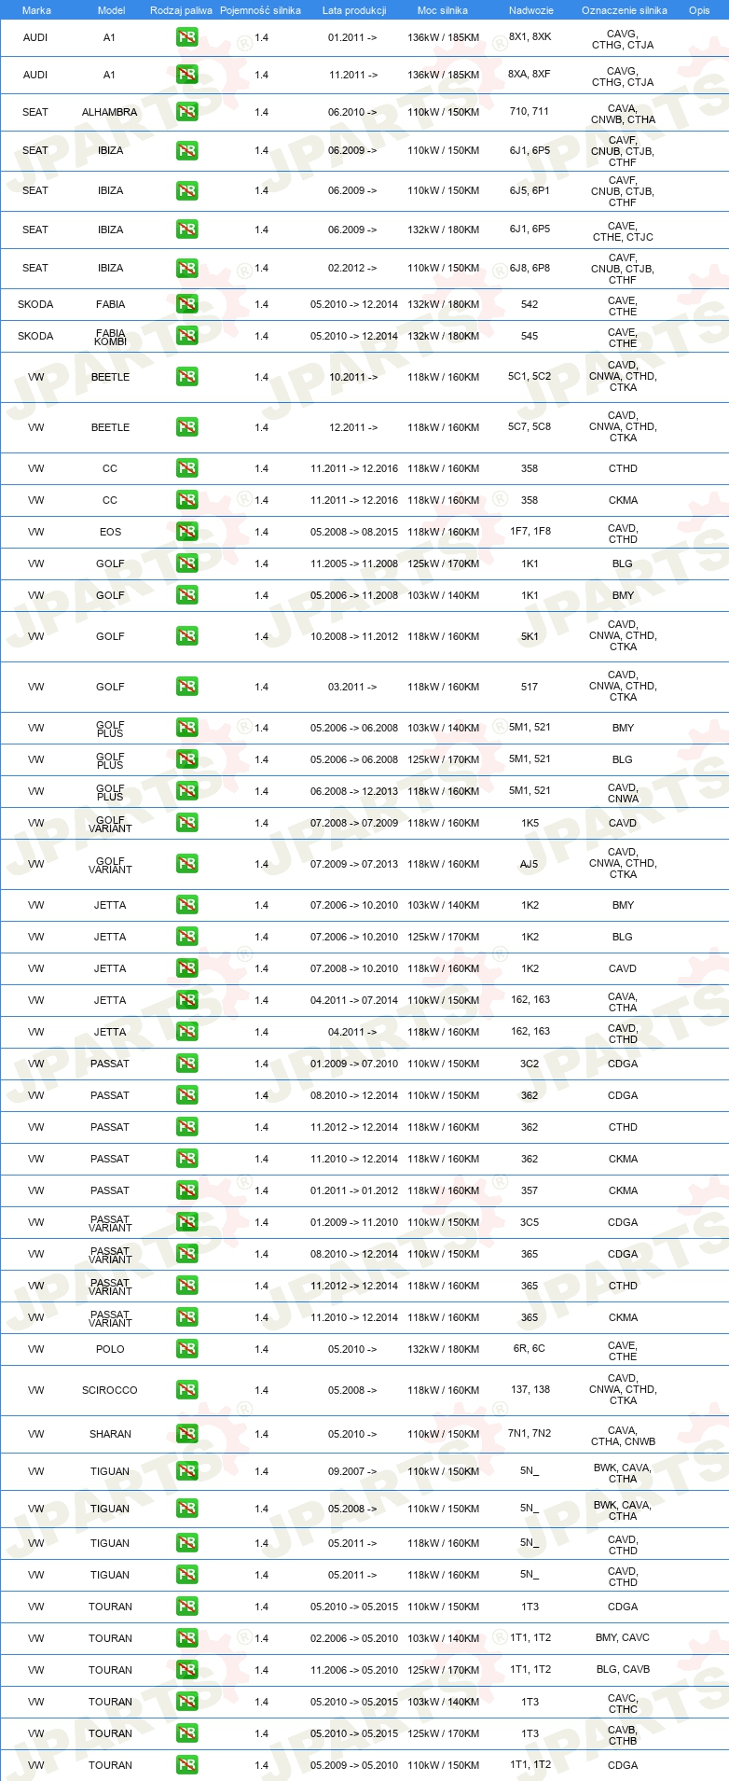Image resolution: width=729 pixels, height=1781 pixels.
Task: Click the PB fuel icon in SHARAN row
Action: click(186, 1434)
